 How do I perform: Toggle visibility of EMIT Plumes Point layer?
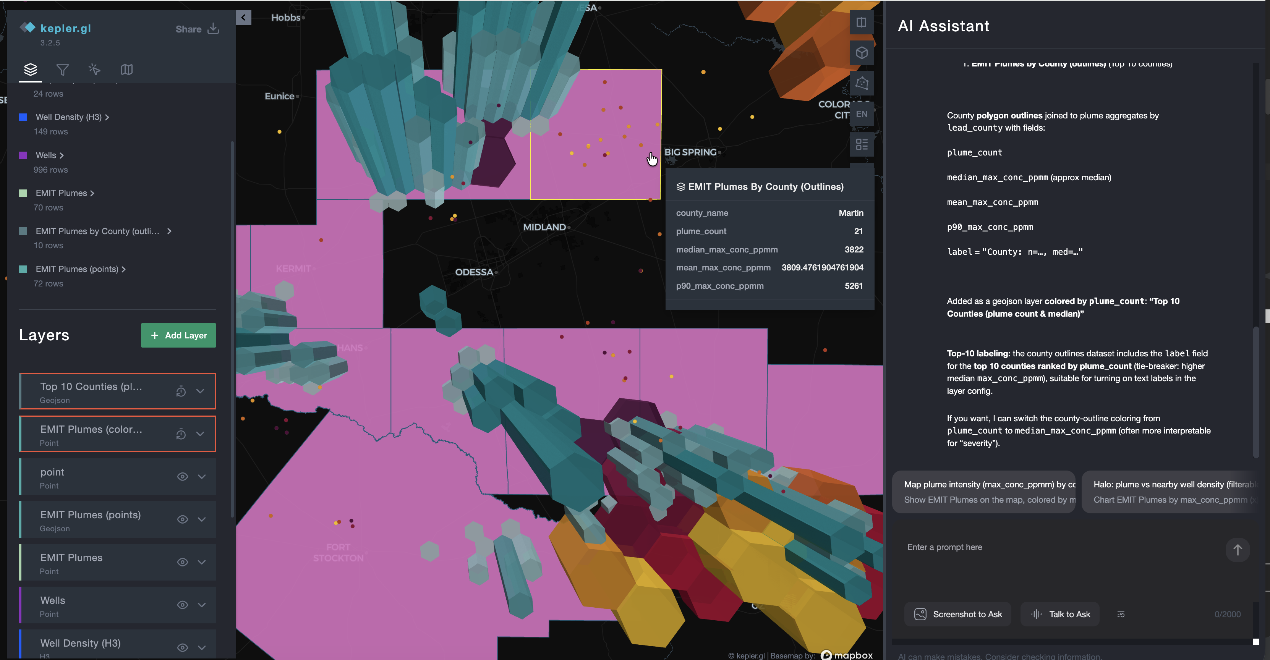182,562
